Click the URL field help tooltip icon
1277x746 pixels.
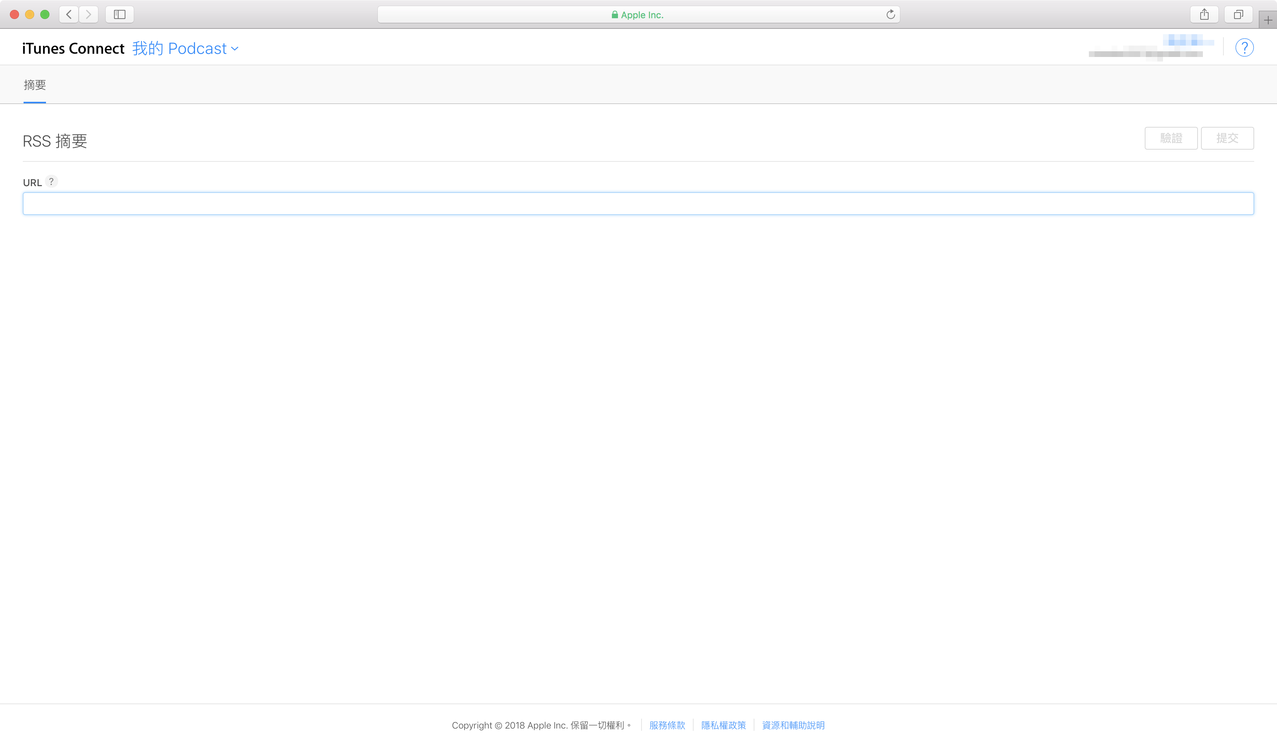tap(51, 181)
